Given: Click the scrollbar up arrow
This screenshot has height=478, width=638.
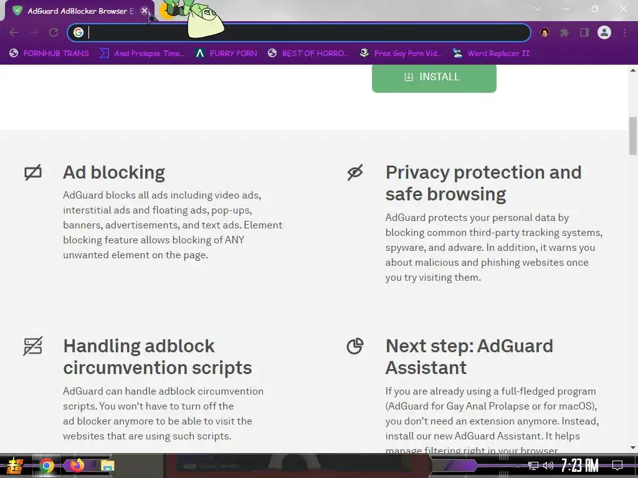Looking at the screenshot, I should (x=633, y=70).
